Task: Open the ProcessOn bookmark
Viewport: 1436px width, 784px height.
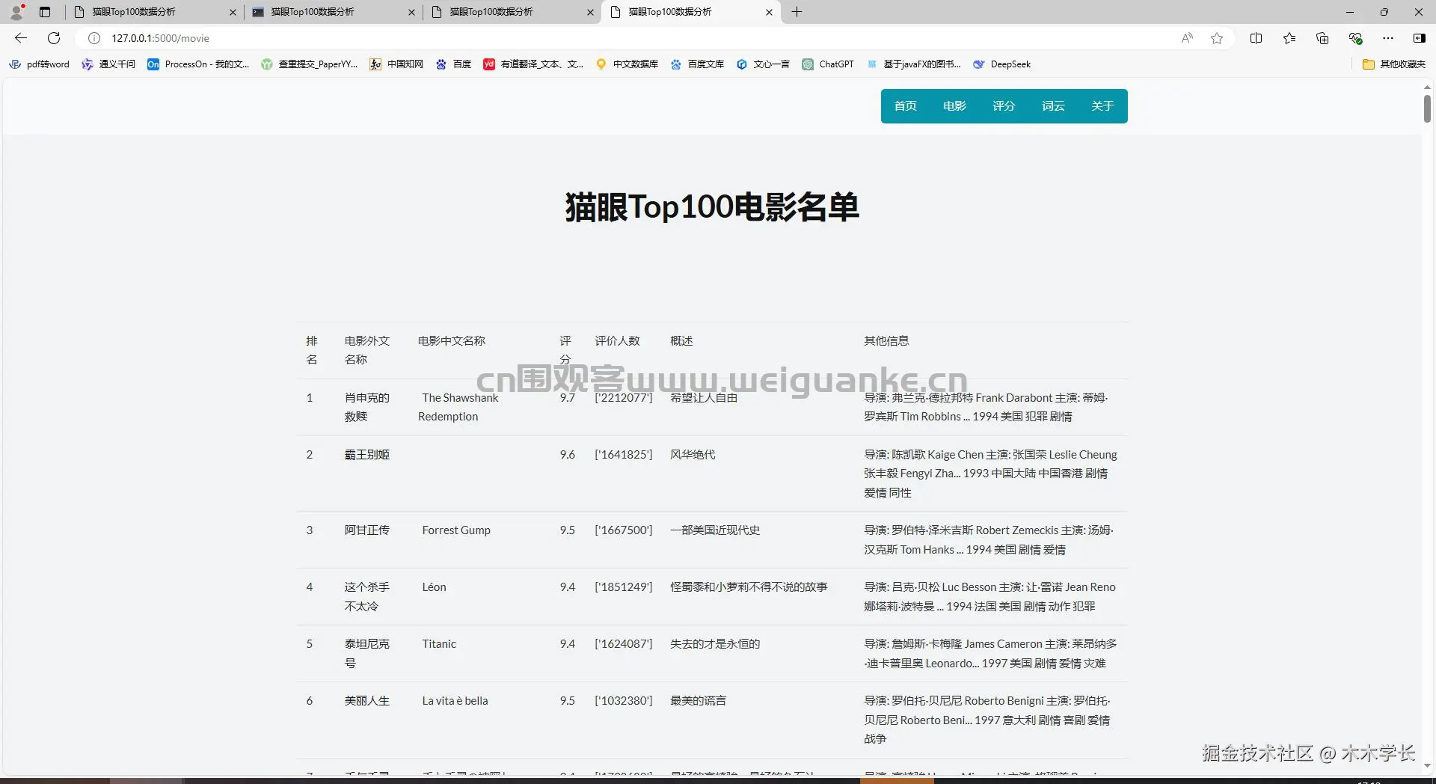Action: coord(198,64)
